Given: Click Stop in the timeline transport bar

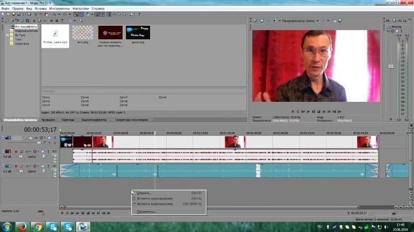Looking at the screenshot, I should [88, 213].
